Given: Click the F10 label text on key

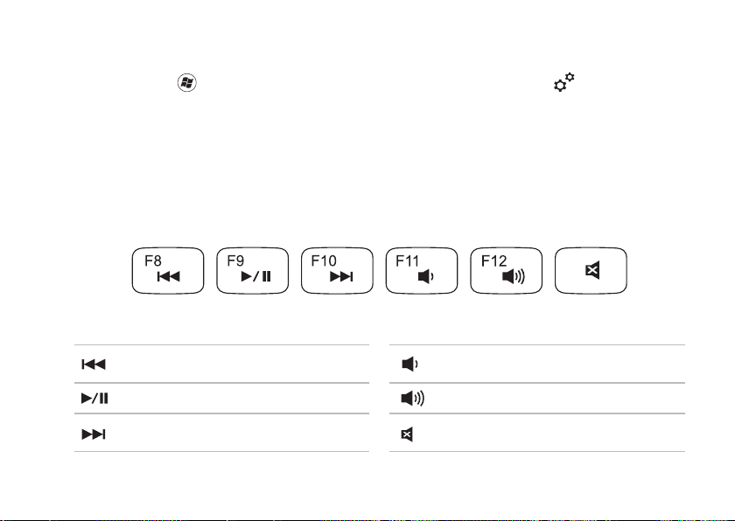Looking at the screenshot, I should click(x=324, y=260).
